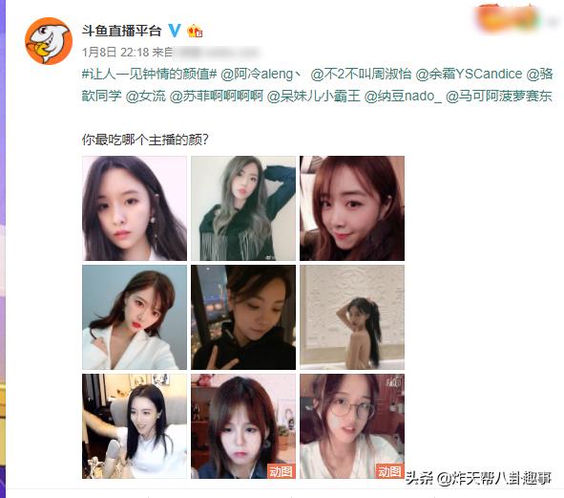Open the @阿冷aleng mention

click(x=257, y=74)
